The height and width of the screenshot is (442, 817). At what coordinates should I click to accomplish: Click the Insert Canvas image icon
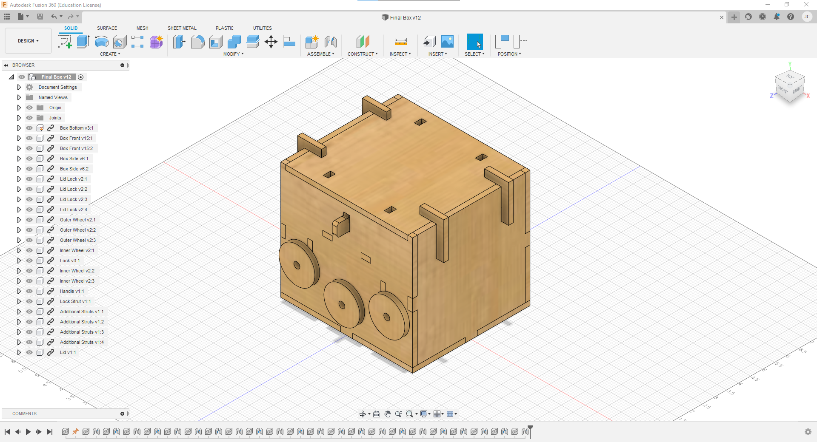point(447,42)
